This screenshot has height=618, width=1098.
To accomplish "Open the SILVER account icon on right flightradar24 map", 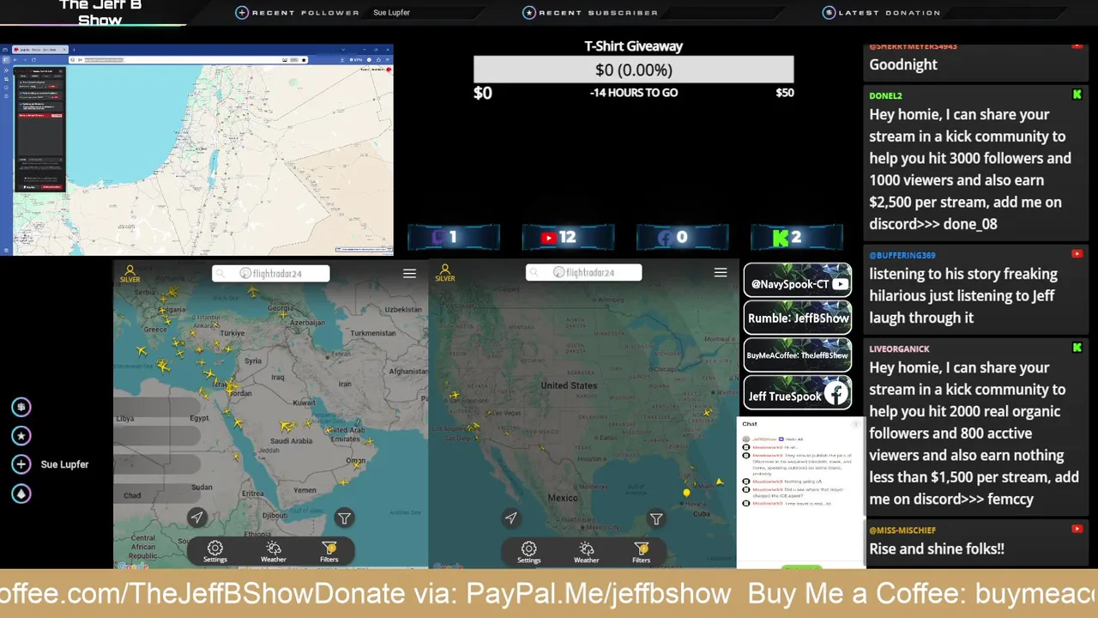I will 444,273.
